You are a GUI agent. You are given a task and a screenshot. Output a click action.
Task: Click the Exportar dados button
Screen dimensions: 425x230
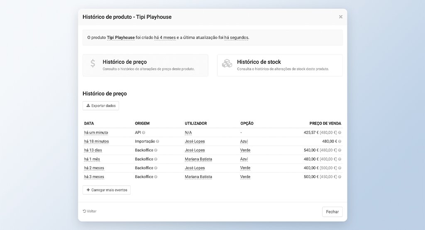[x=101, y=106]
